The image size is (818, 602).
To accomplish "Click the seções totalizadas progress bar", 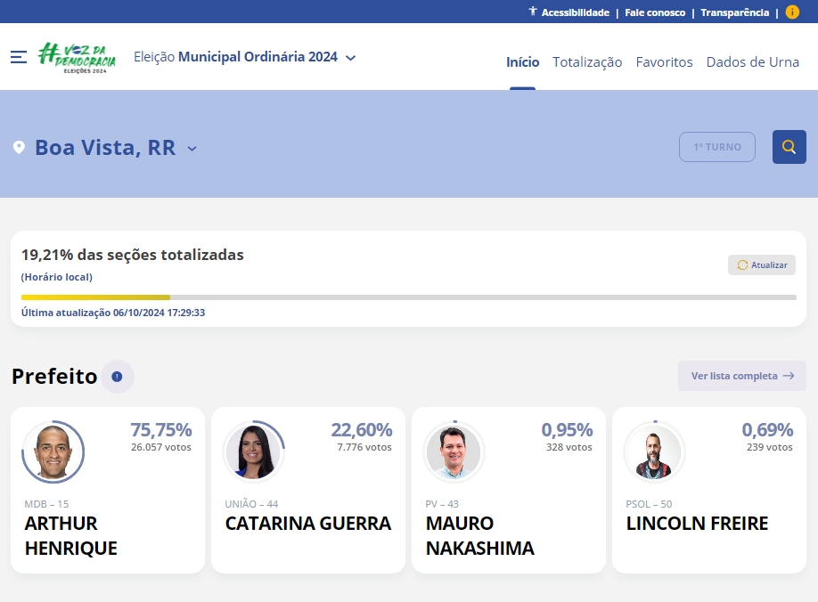I will 409,297.
